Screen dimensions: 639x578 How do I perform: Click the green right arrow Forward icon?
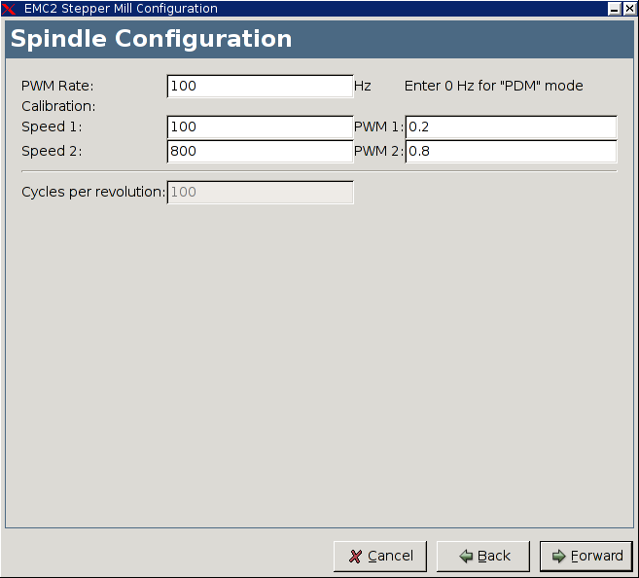point(558,557)
